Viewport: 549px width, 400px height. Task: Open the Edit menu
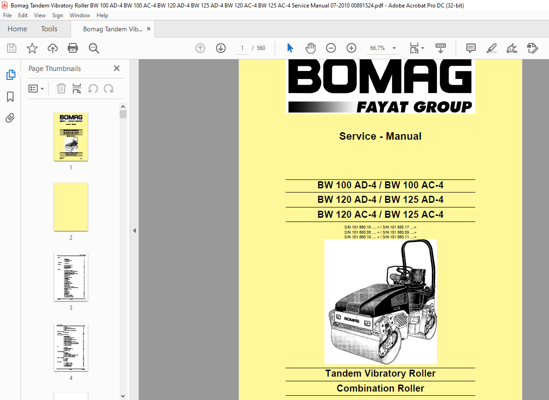pyautogui.click(x=23, y=15)
